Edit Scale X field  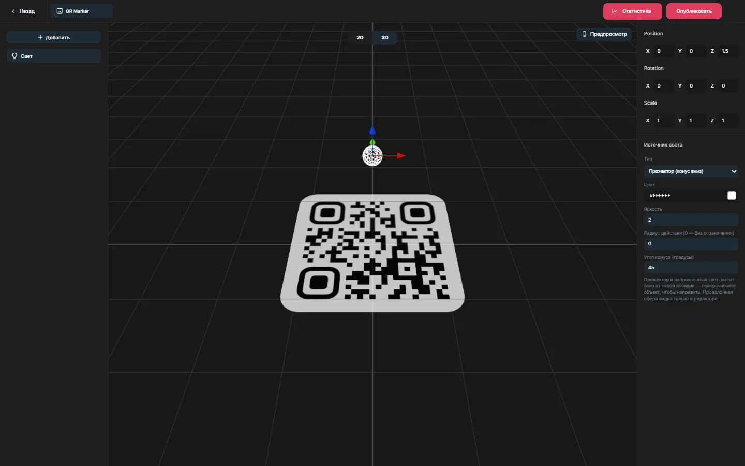(x=663, y=120)
